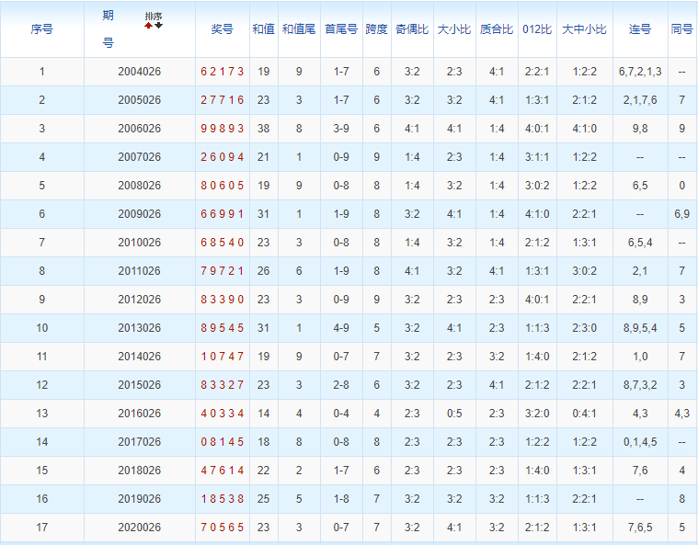Image resolution: width=698 pixels, height=545 pixels.
Task: Select issue number 2016026
Action: pos(140,414)
